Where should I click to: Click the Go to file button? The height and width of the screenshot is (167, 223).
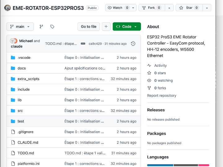coord(89,27)
